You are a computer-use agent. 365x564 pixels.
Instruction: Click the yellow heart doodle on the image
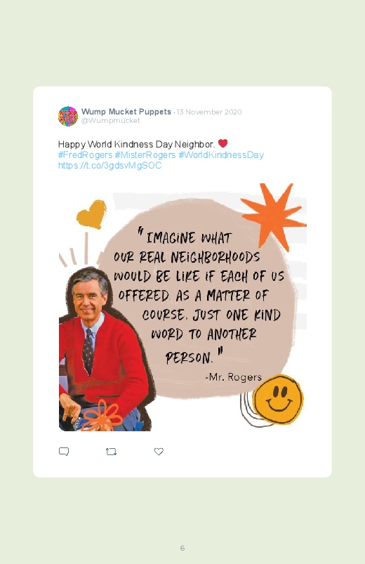pos(92,214)
